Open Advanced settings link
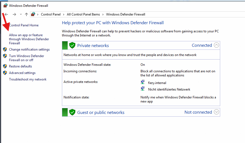 point(22,73)
